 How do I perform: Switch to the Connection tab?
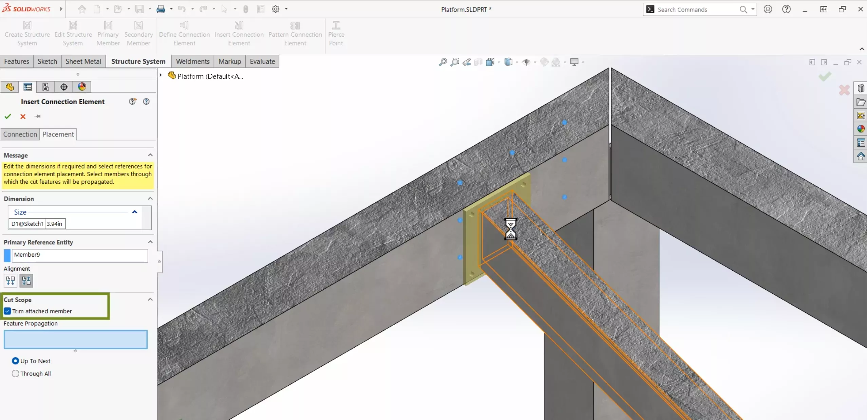tap(20, 134)
